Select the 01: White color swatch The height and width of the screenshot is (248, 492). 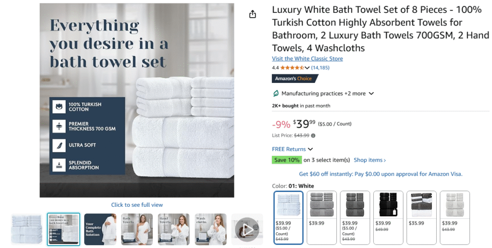(x=289, y=218)
